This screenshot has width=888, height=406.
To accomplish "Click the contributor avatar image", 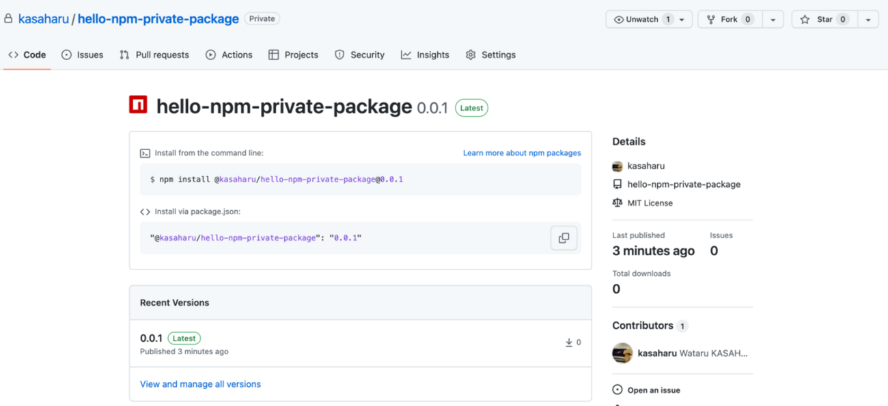I will (x=622, y=353).
